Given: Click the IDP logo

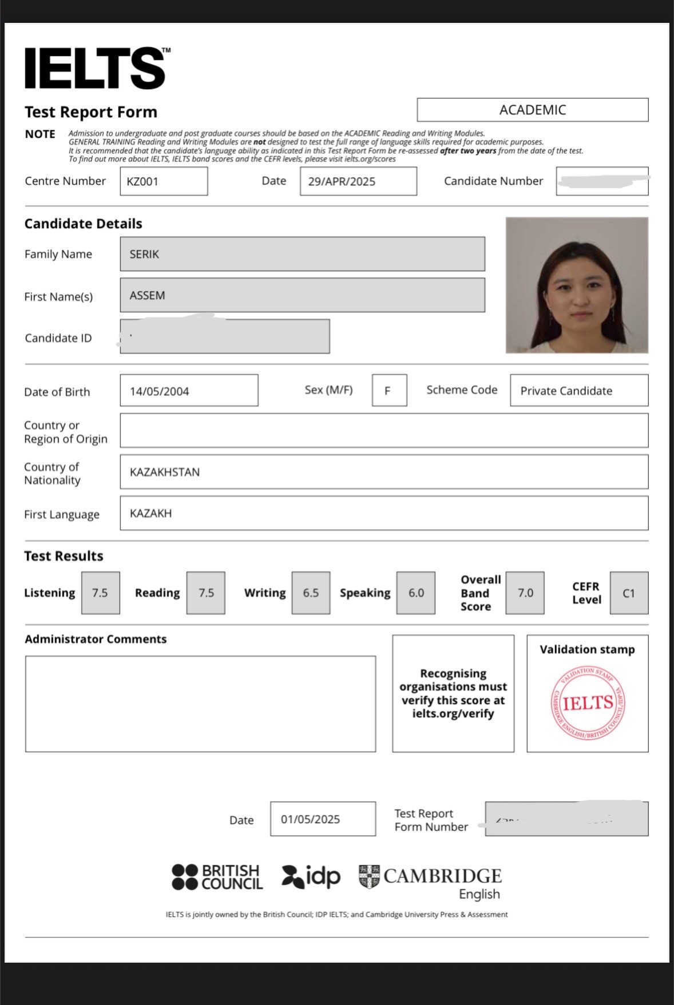Looking at the screenshot, I should [x=311, y=876].
